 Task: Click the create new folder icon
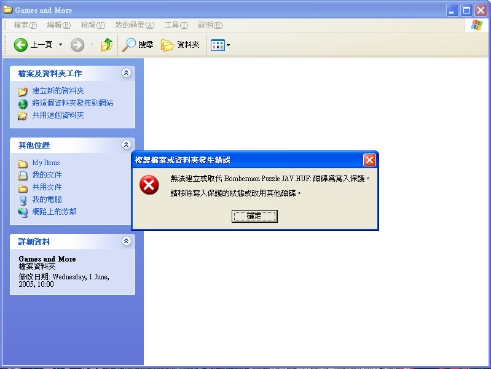(23, 91)
